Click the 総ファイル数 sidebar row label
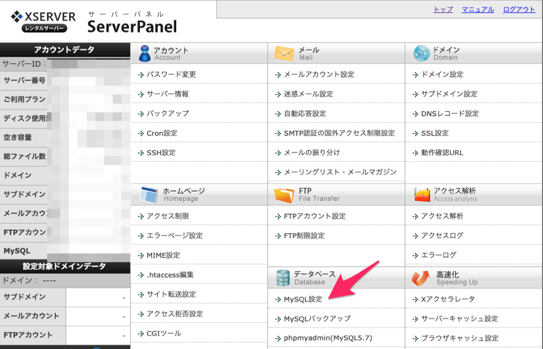Screen dimensions: 543x349 [25, 156]
